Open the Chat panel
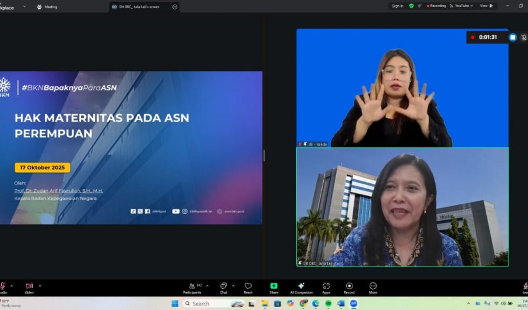Image resolution: width=528 pixels, height=310 pixels. pos(224,287)
